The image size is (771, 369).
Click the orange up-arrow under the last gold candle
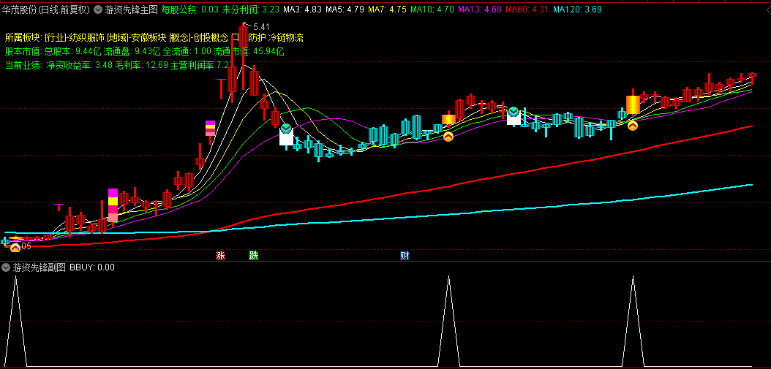click(x=633, y=126)
